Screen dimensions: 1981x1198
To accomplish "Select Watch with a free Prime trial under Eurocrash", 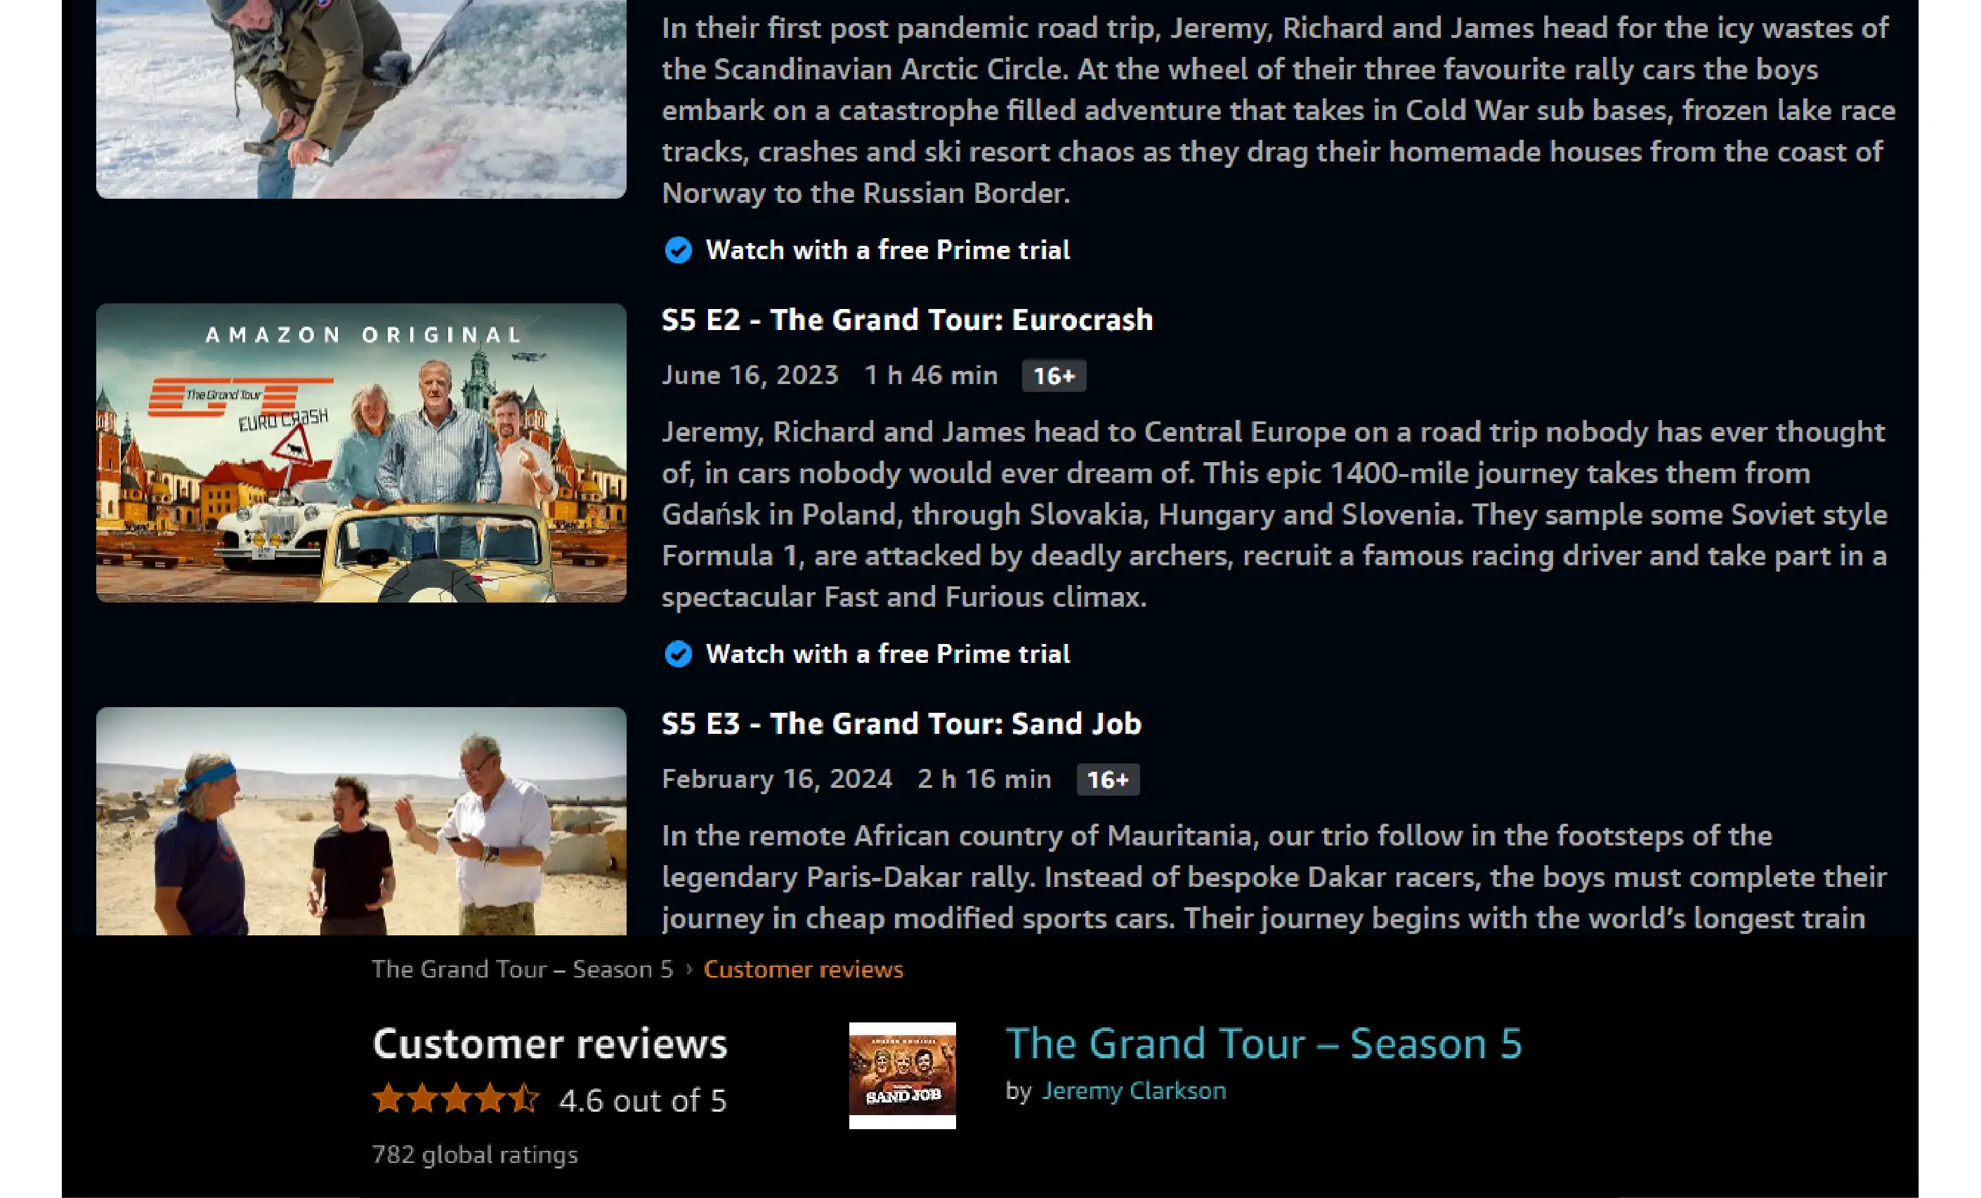I will (888, 654).
